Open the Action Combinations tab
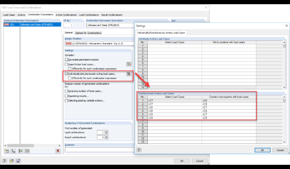 click(x=66, y=15)
